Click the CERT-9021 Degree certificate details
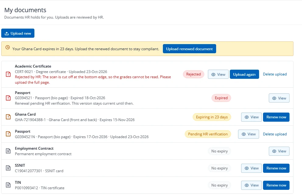Image resolution: width=302 pixels, height=195 pixels. 61,71
